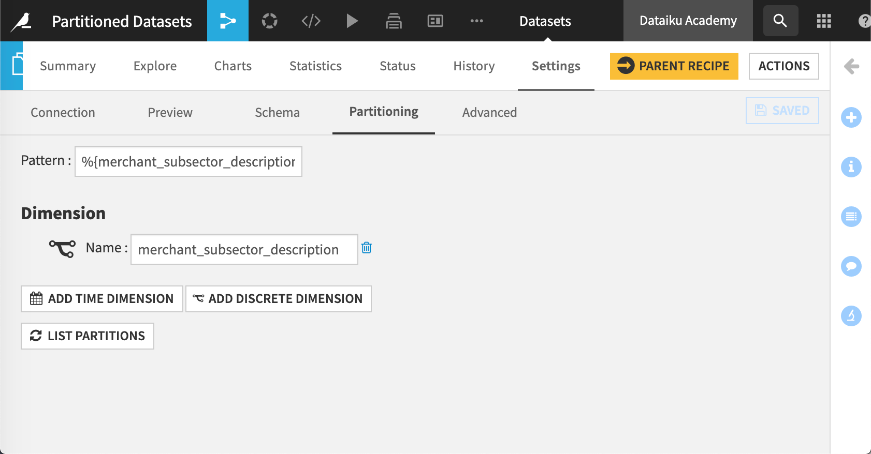Screen dimensions: 871x454
Task: Open the discussions chat bubble icon
Action: click(x=851, y=266)
